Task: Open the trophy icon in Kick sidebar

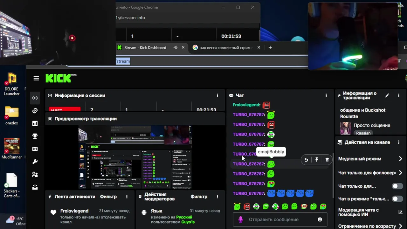Action: 35,136
